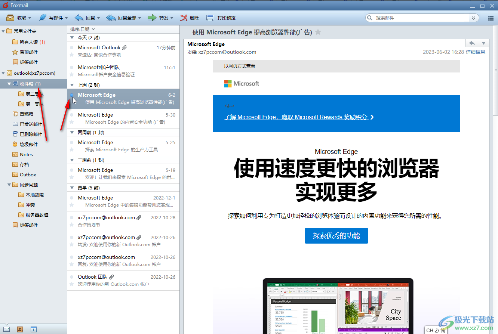Toggle star on Microsoft Edge 5-19 email
498x334 pixels.
71,177
